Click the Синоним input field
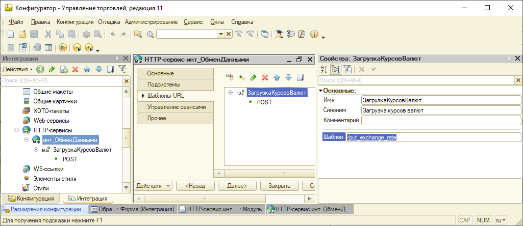The height and width of the screenshot is (226, 523). point(441,110)
